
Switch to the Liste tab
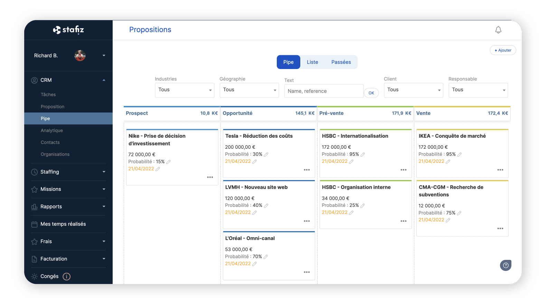coord(312,62)
